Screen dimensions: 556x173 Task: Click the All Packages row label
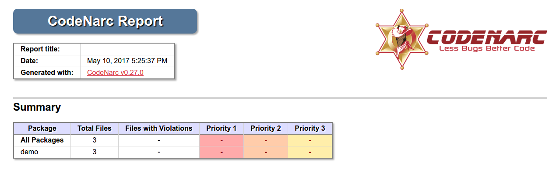pyautogui.click(x=42, y=140)
